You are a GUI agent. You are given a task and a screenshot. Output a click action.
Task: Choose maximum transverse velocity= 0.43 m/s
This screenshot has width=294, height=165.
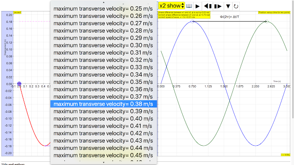click(x=103, y=141)
